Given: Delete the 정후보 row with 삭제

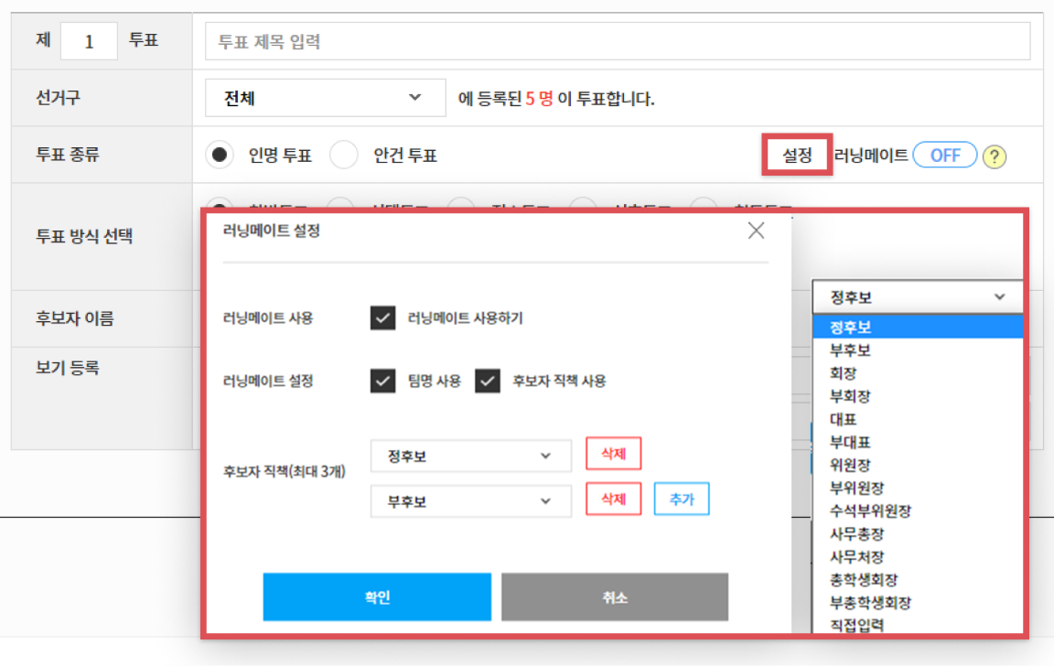Looking at the screenshot, I should tap(613, 453).
